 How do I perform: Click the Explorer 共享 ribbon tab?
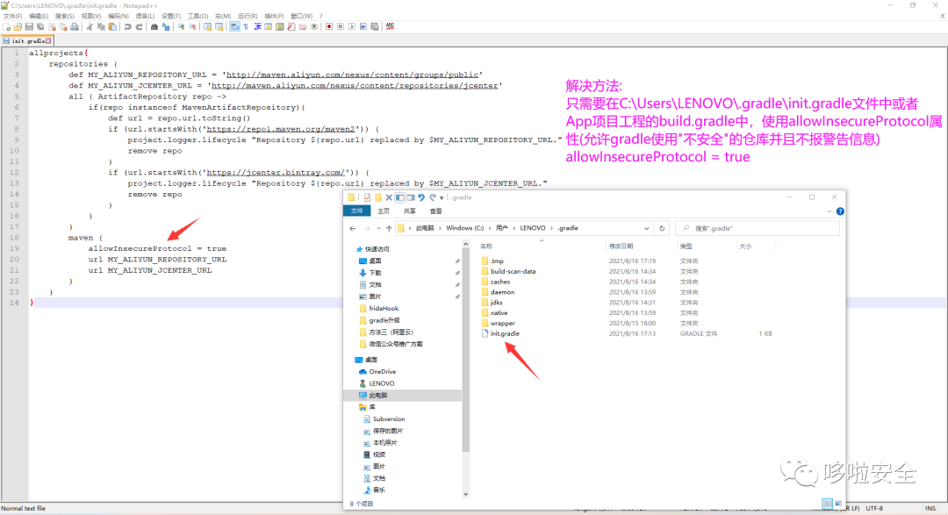[x=409, y=211]
